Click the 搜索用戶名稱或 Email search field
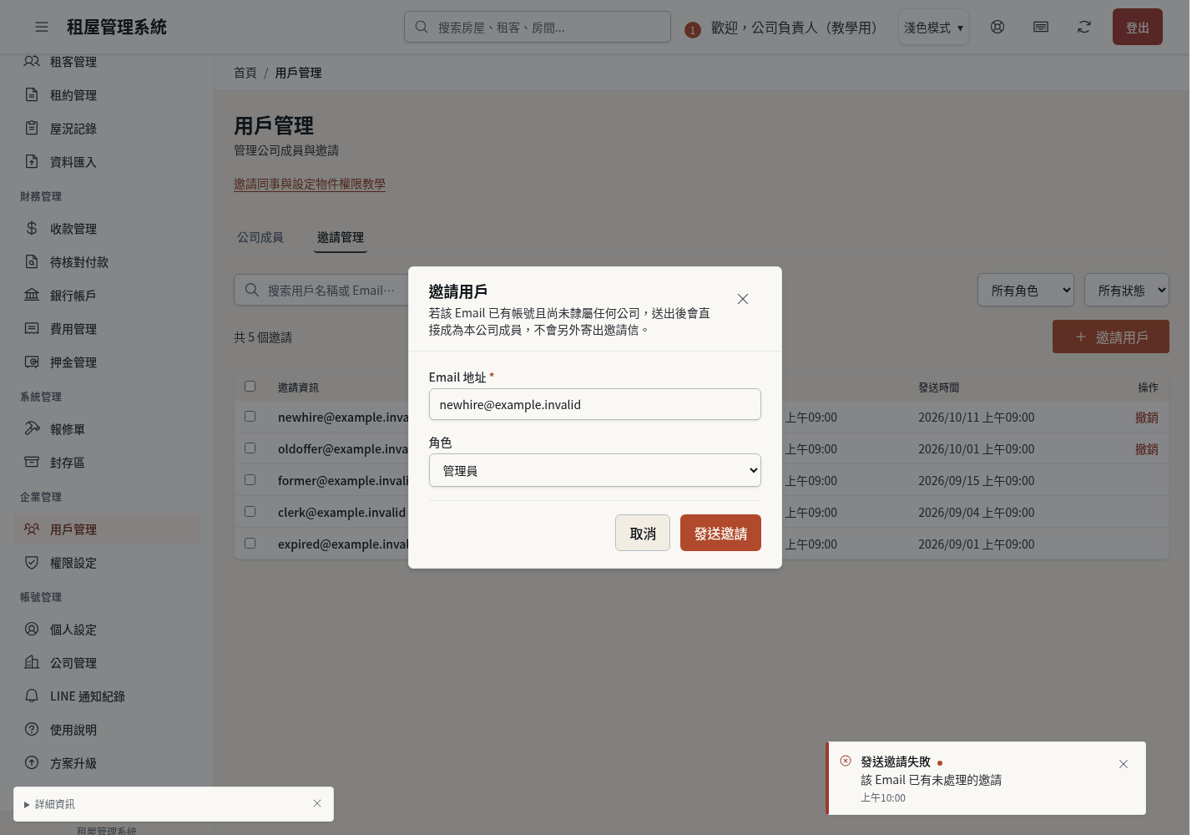 (321, 290)
